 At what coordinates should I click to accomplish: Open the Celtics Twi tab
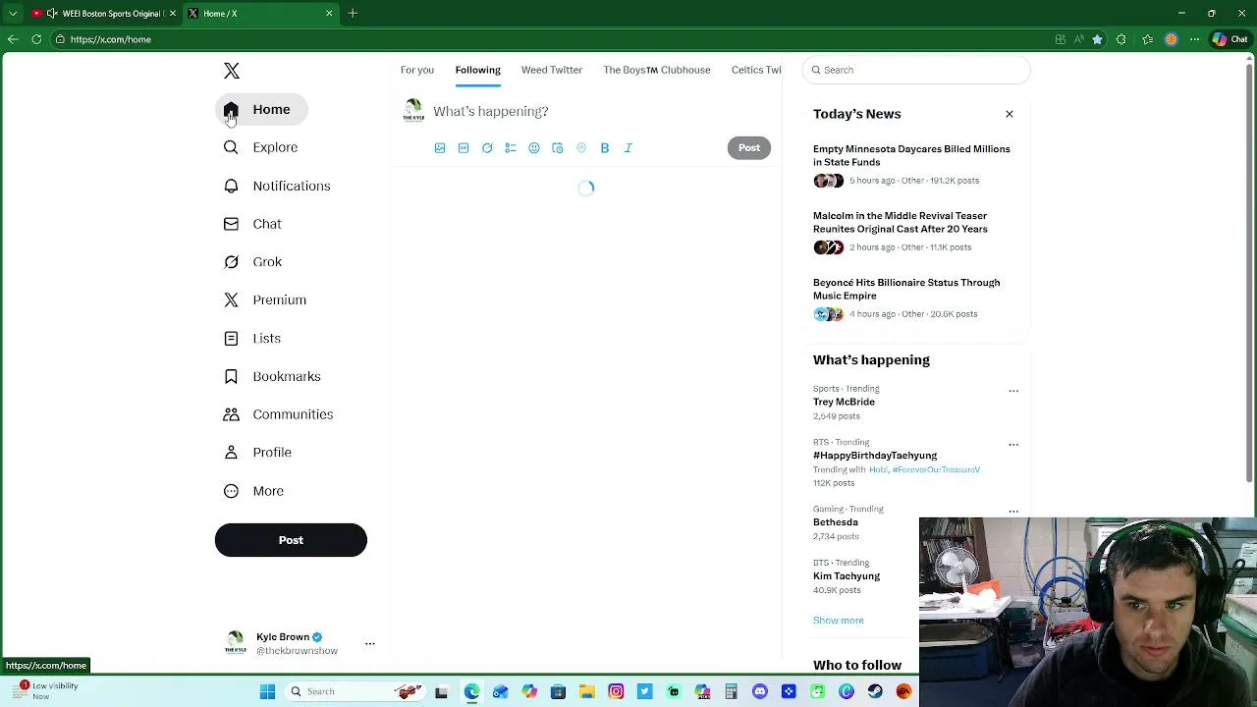(x=756, y=70)
